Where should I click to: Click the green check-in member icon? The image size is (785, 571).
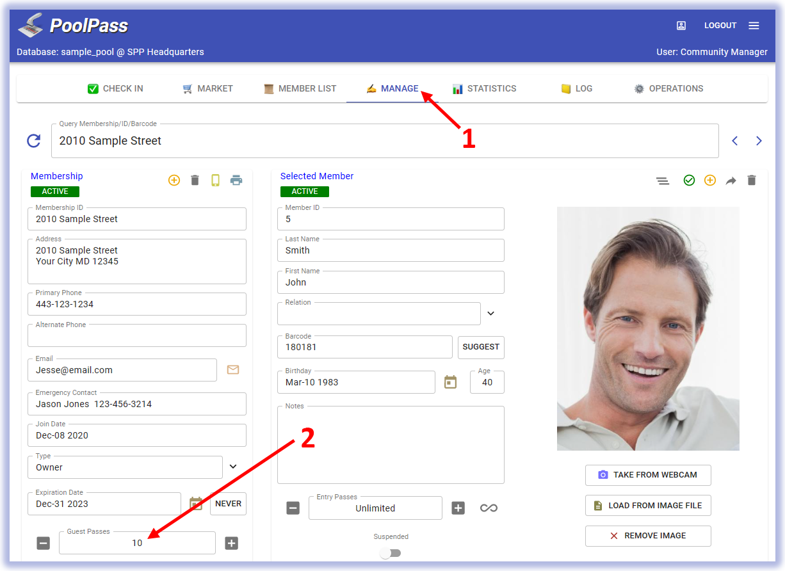[x=689, y=181]
